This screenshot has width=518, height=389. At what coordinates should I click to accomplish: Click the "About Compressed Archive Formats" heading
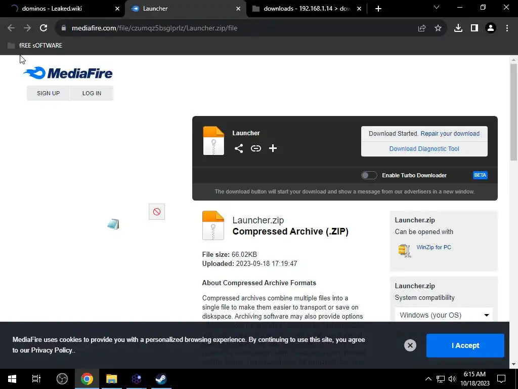(x=259, y=283)
